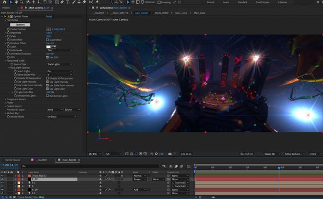Screen dimensions: 323x199
Task: Click the take snapshot camera icon
Action: (170, 154)
